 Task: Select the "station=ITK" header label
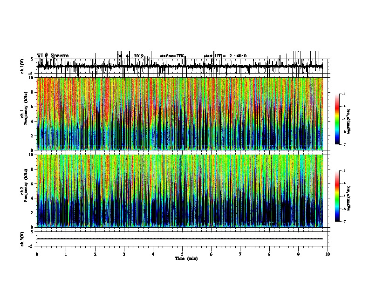point(172,56)
